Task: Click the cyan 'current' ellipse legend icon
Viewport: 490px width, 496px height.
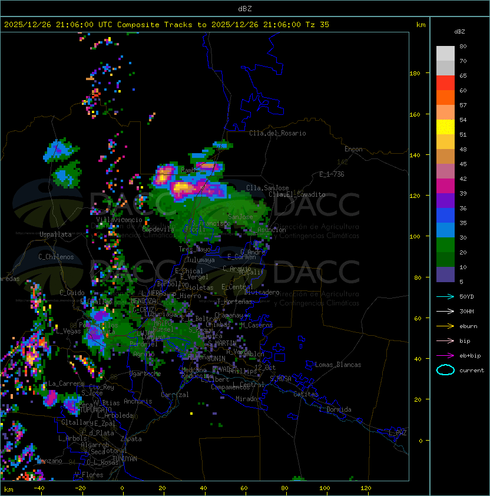Action: pyautogui.click(x=445, y=370)
